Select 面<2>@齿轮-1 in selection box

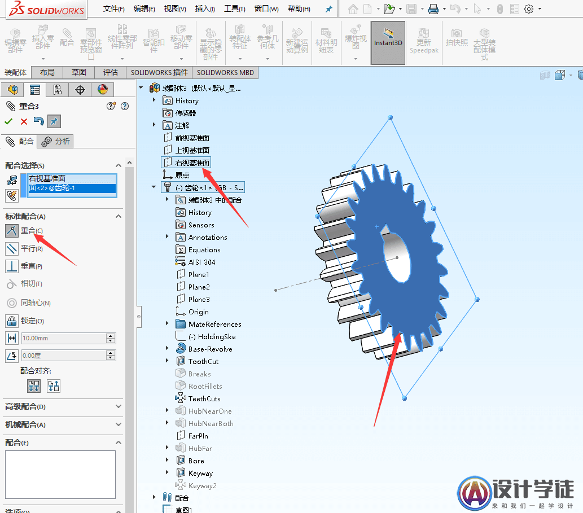pyautogui.click(x=72, y=188)
